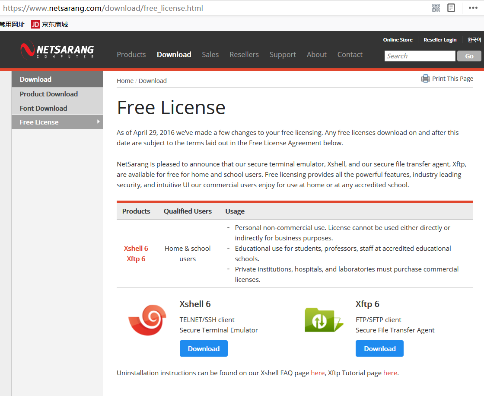The image size is (484, 396).
Task: Click the Go search button
Action: 469,56
